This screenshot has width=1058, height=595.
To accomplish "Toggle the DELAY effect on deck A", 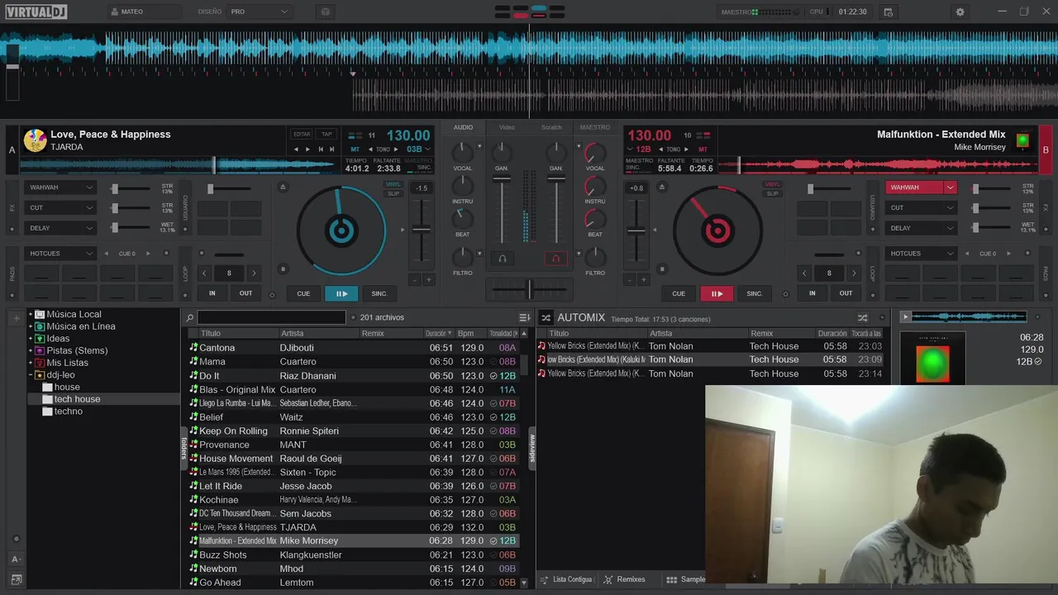I will [x=52, y=228].
